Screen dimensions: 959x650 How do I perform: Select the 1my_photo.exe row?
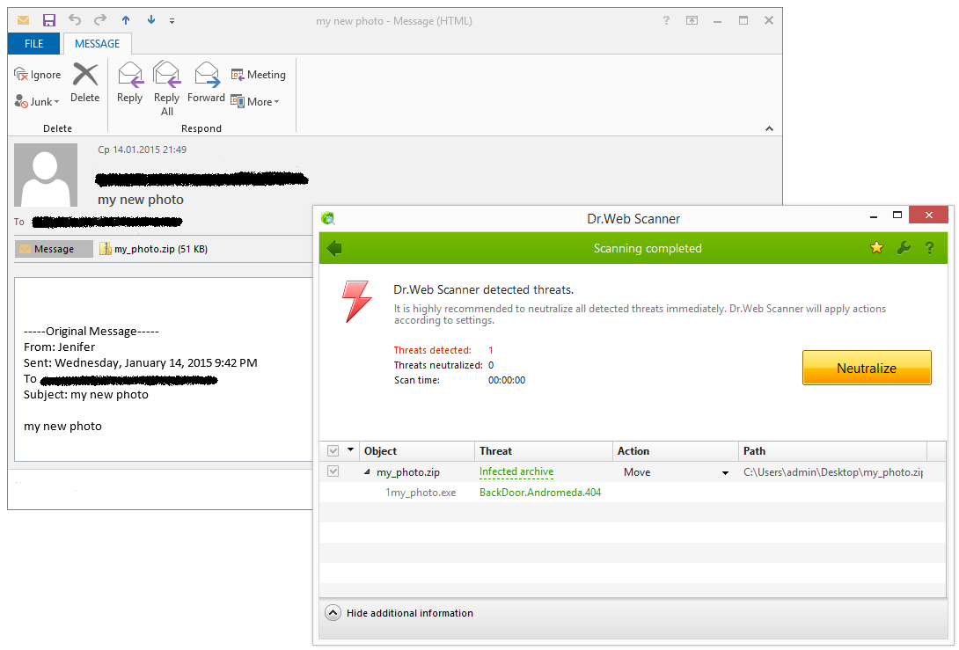(x=633, y=493)
